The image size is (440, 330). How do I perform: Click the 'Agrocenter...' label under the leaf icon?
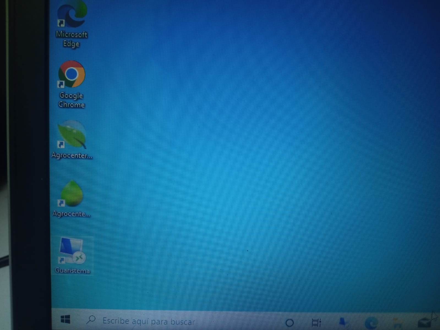pos(72,155)
